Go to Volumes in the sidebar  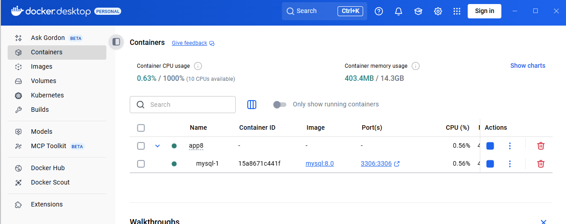click(x=57, y=81)
